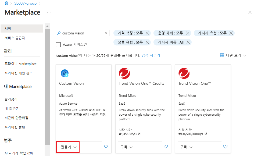Click the Azure Service label on Custom Vision

(68, 104)
